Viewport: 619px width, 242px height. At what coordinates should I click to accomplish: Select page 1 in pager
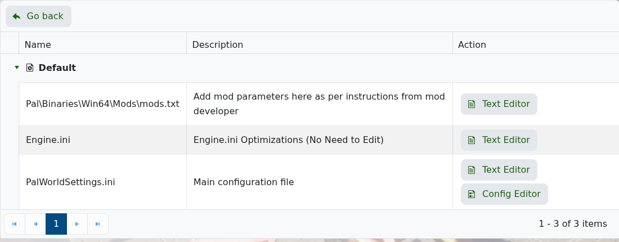click(56, 224)
